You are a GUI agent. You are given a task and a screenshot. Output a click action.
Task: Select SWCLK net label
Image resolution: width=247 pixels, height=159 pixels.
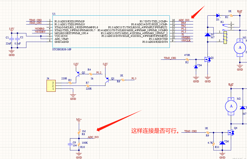point(186,41)
